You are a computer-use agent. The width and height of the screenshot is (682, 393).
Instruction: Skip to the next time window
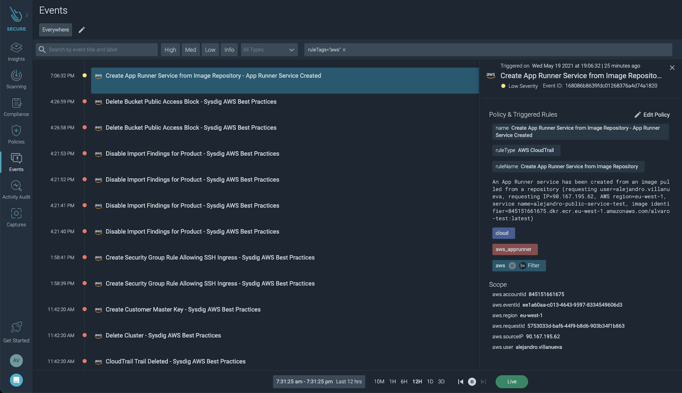pyautogui.click(x=483, y=382)
